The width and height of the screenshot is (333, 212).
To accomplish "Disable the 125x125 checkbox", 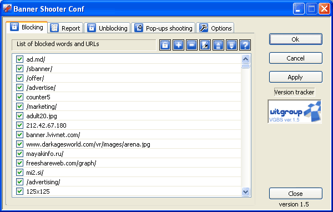I will (x=19, y=191).
